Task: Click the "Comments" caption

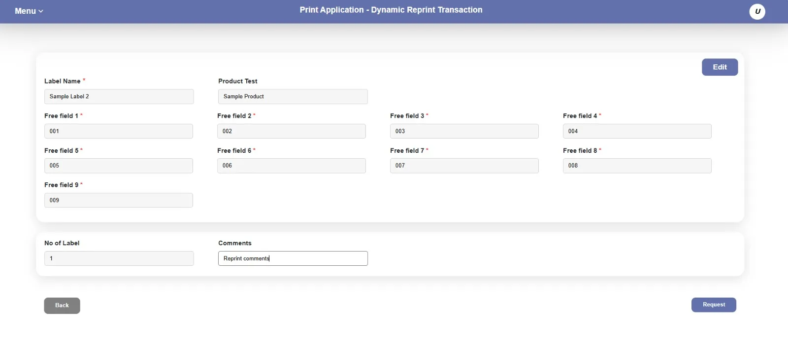Action: (x=235, y=243)
